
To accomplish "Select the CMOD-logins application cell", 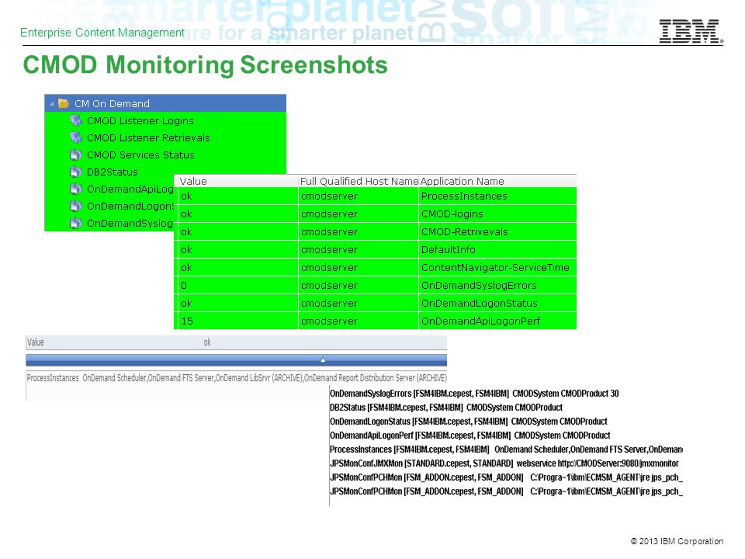I will 497,214.
